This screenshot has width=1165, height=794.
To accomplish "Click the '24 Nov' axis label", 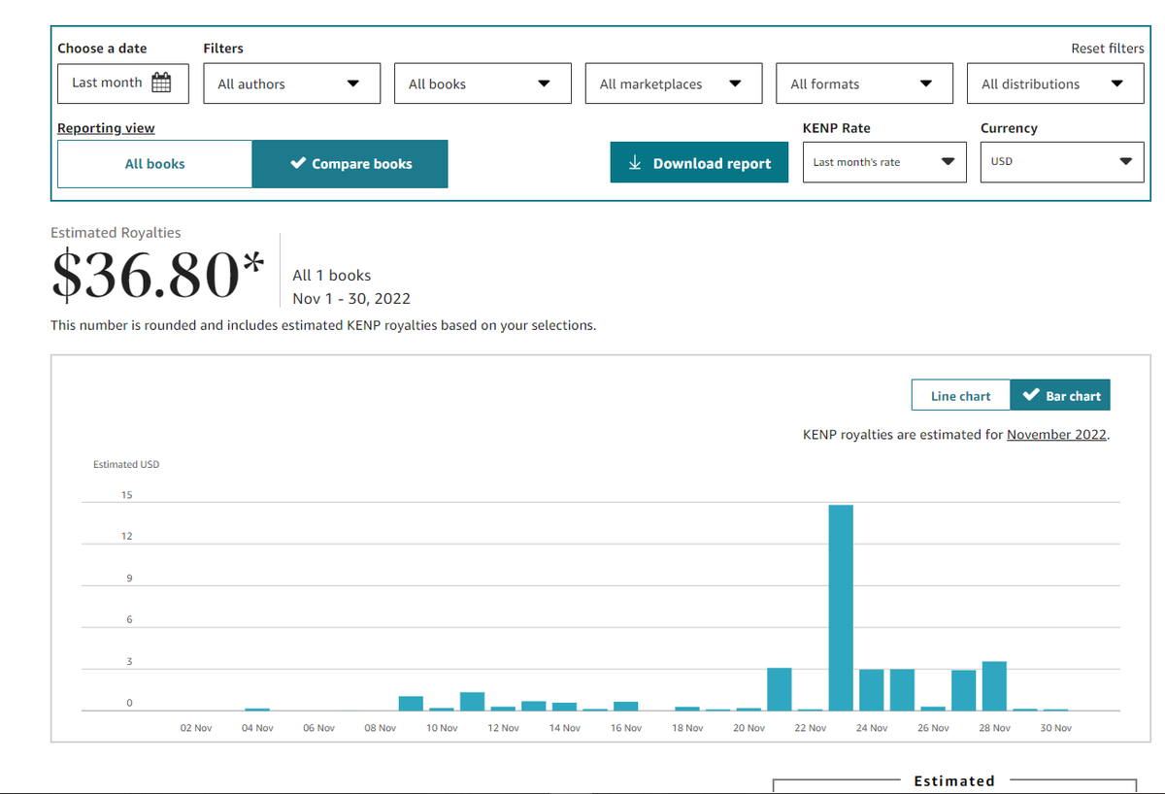I will click(x=872, y=728).
